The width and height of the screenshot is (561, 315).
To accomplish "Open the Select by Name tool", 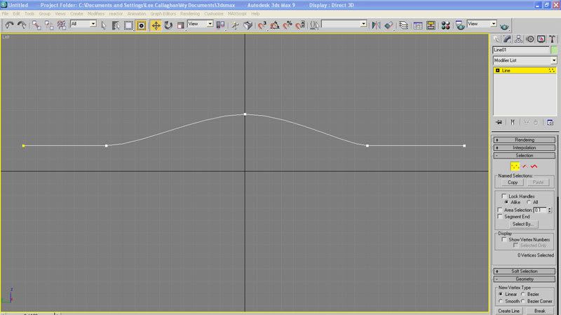I will coord(116,25).
